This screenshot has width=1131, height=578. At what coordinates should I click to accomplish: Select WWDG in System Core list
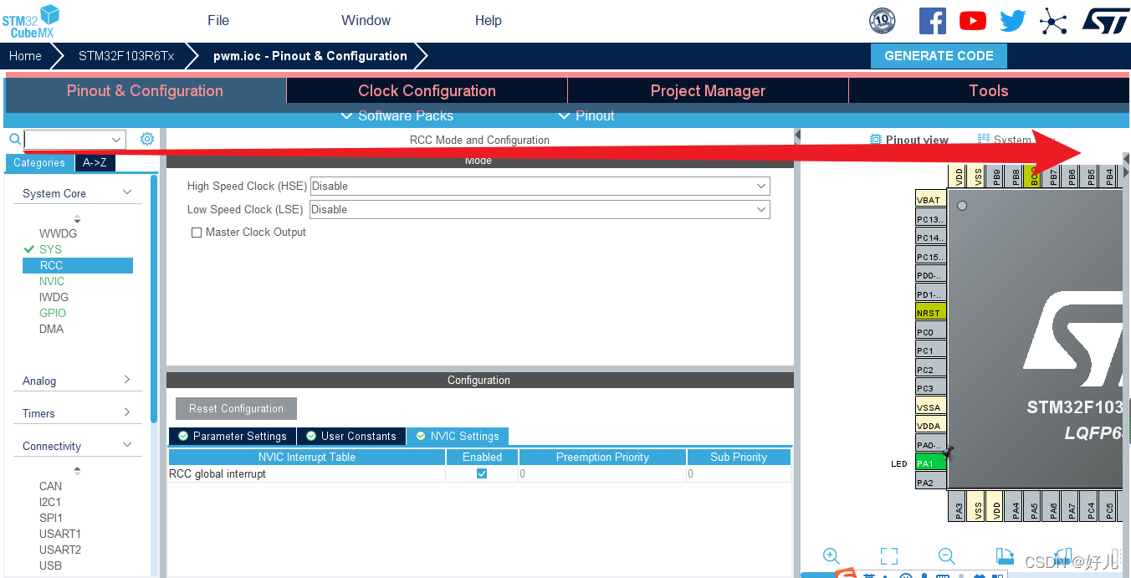tap(58, 233)
